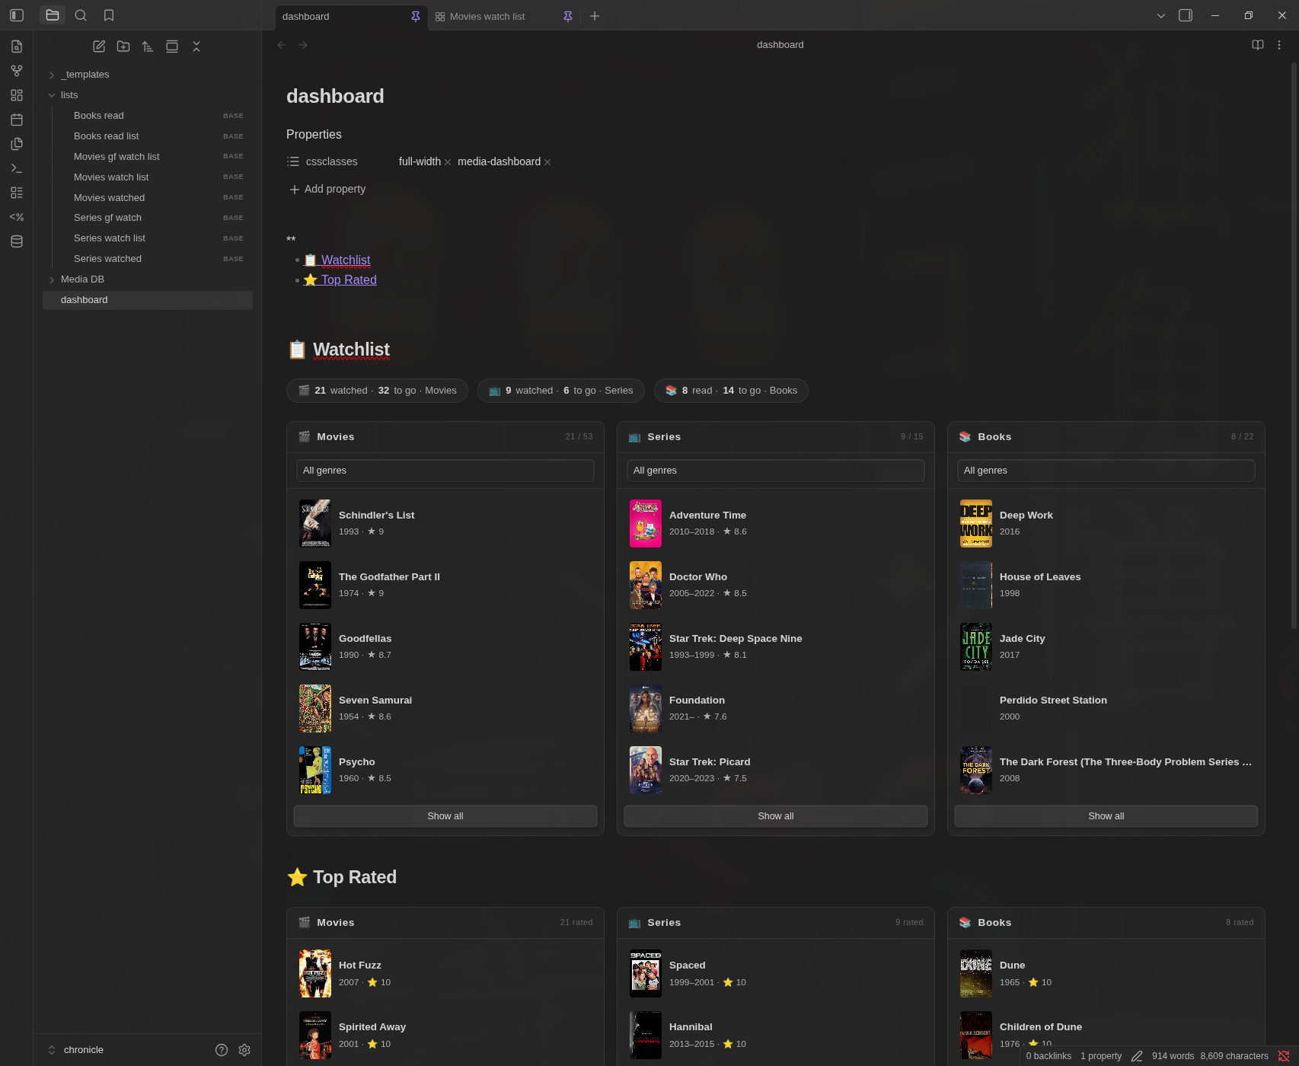Click the vertical scrollbar of the note

click(1294, 346)
